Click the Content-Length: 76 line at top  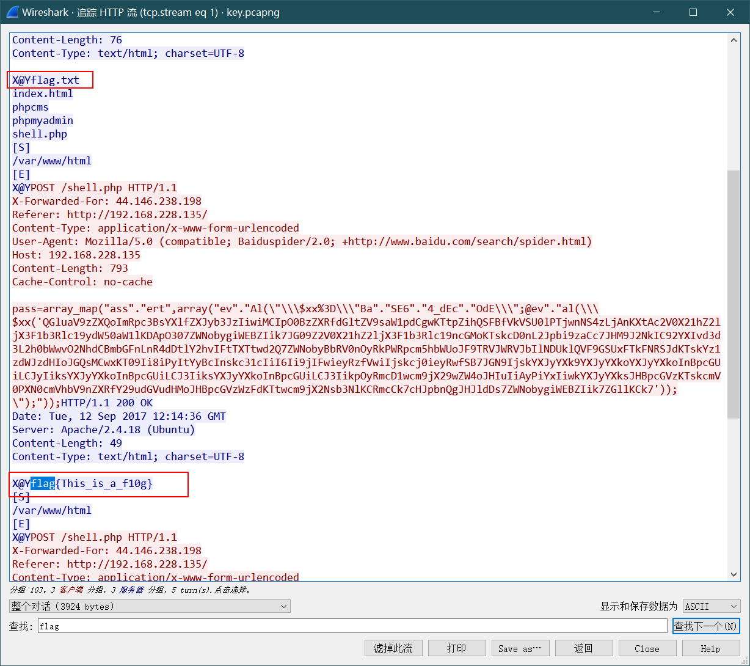pos(67,40)
